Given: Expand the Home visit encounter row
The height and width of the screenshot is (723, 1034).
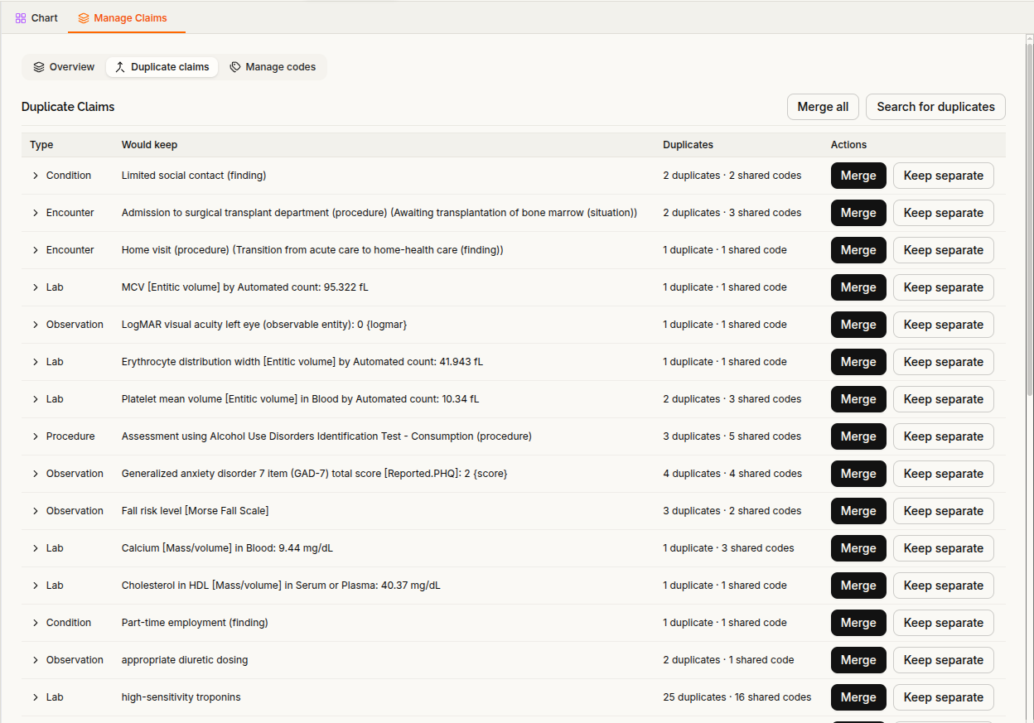Looking at the screenshot, I should [36, 250].
